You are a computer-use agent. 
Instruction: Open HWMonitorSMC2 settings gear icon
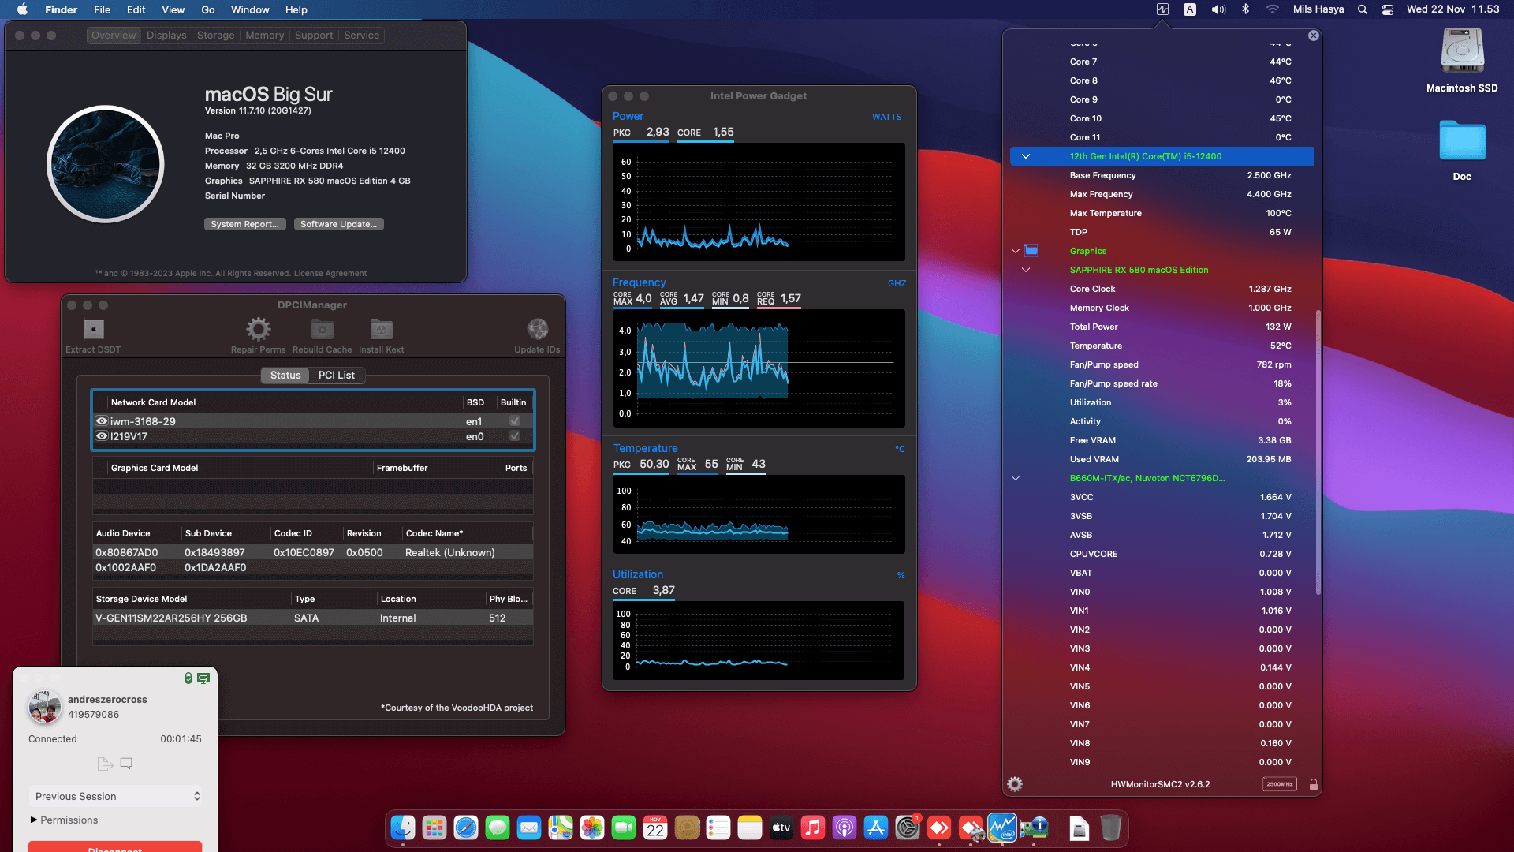pos(1015,784)
